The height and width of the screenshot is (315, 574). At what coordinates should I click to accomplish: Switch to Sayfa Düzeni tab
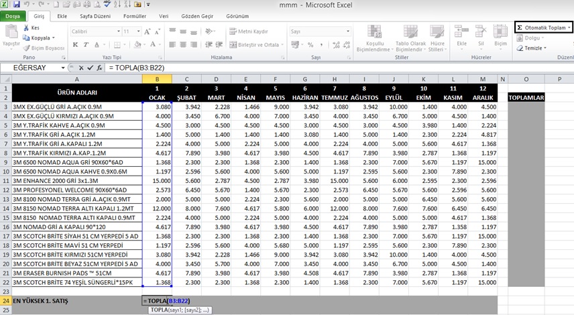[x=95, y=16]
